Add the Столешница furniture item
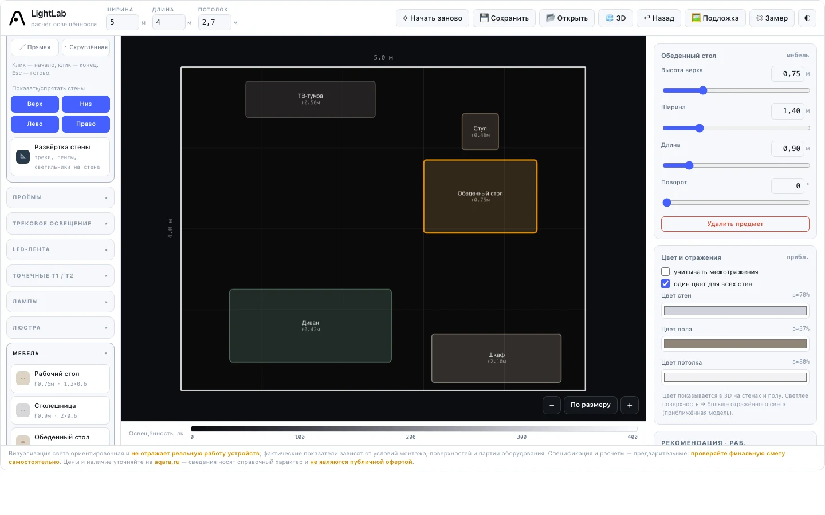 [60, 410]
